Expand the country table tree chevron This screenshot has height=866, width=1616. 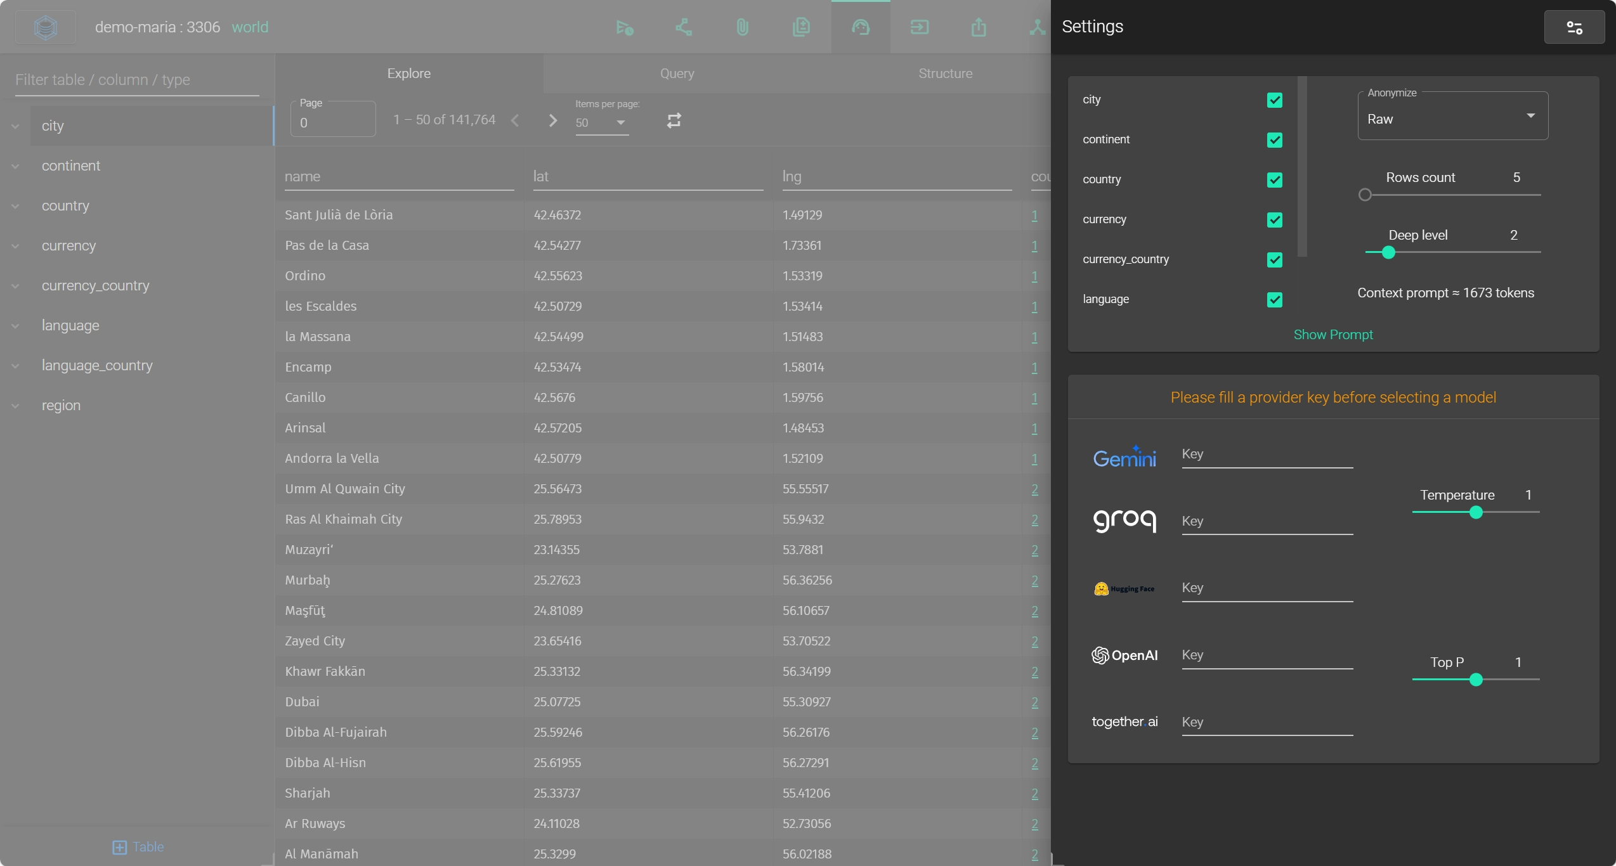click(15, 206)
